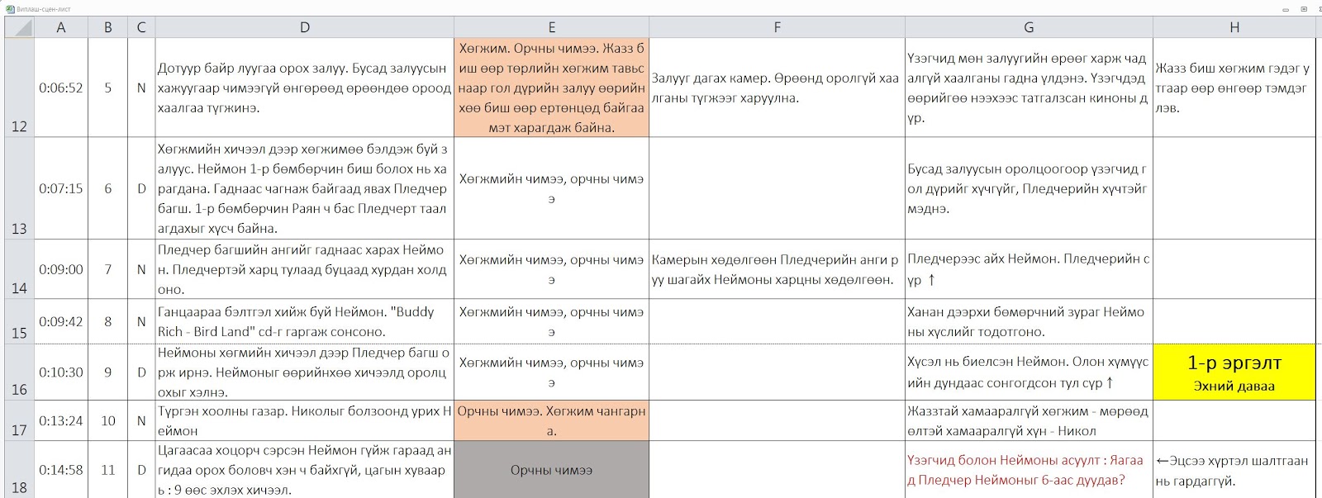Select cell starting 'Залууг дагах камер'
The height and width of the screenshot is (498, 1322).
[777, 88]
